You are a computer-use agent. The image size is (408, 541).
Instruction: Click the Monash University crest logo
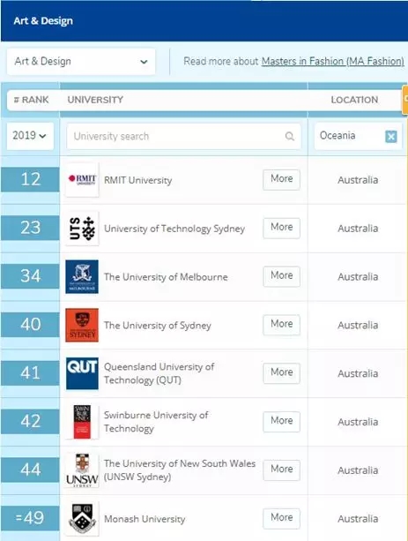click(x=82, y=519)
